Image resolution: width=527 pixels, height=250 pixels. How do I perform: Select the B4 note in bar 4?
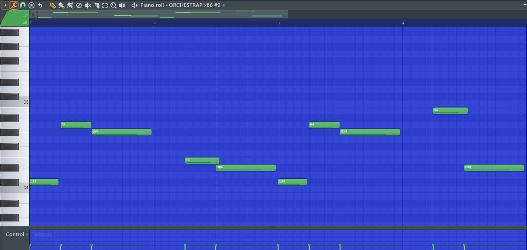tap(450, 111)
